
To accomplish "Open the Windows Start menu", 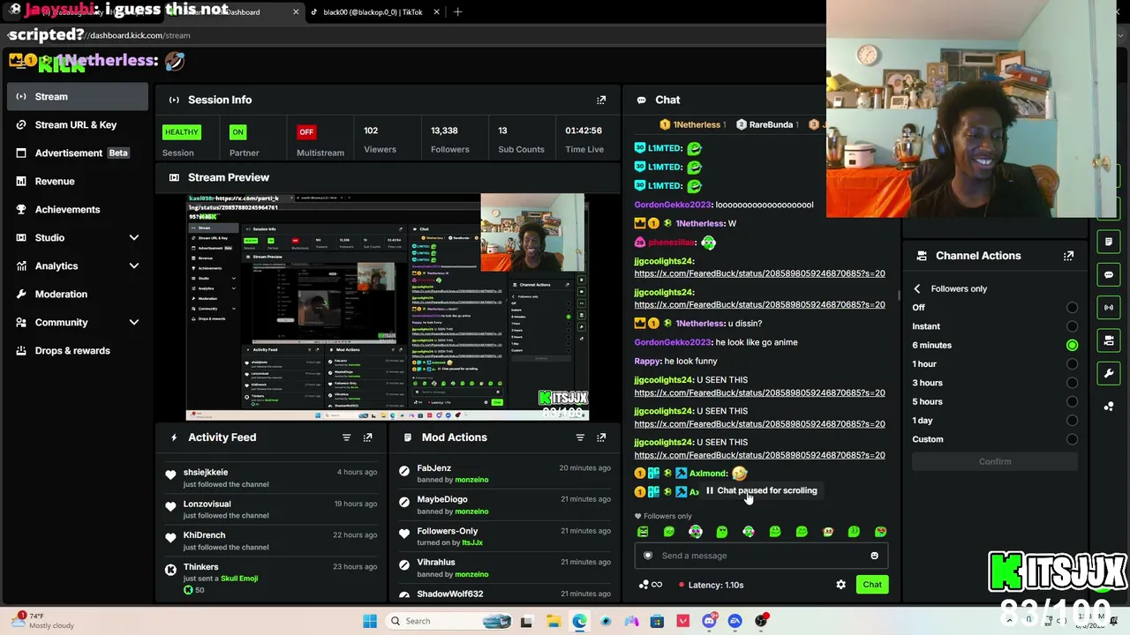I will (370, 621).
